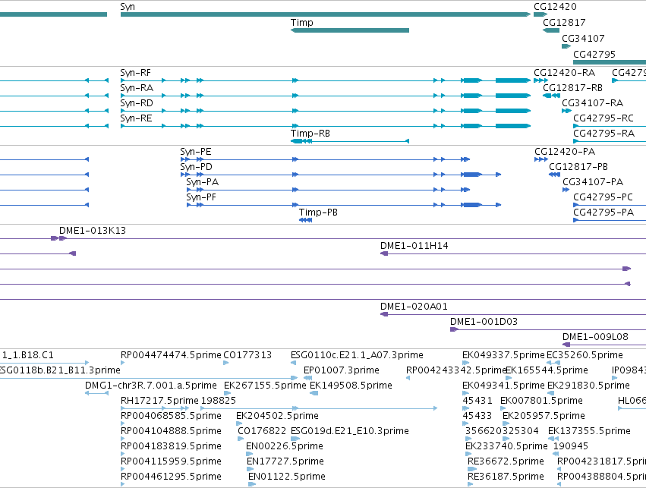646x488 pixels.
Task: Select the RP004183819.5prime EST label
Action: click(x=171, y=446)
